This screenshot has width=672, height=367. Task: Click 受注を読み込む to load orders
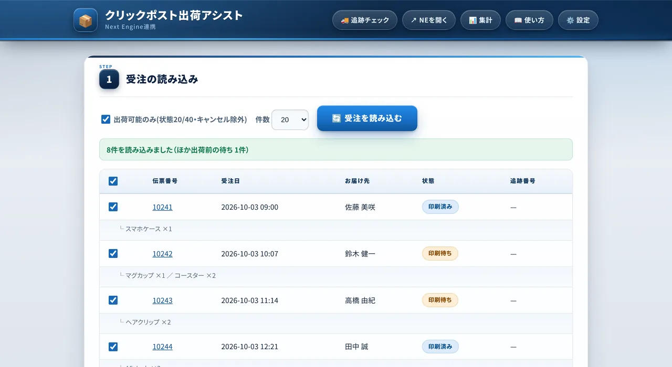tap(367, 118)
